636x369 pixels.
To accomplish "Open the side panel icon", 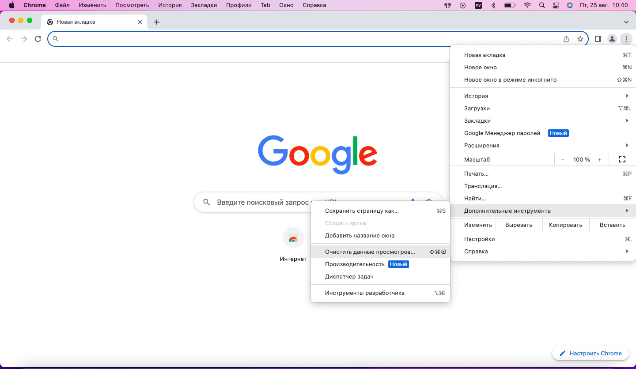I will (598, 39).
